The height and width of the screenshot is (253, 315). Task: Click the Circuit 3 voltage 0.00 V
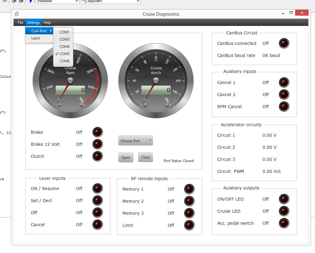[x=269, y=159]
